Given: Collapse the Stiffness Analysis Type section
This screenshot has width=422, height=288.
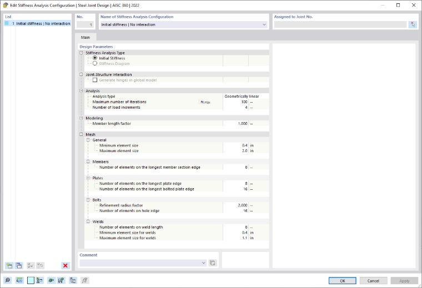Looking at the screenshot, I should (x=81, y=53).
